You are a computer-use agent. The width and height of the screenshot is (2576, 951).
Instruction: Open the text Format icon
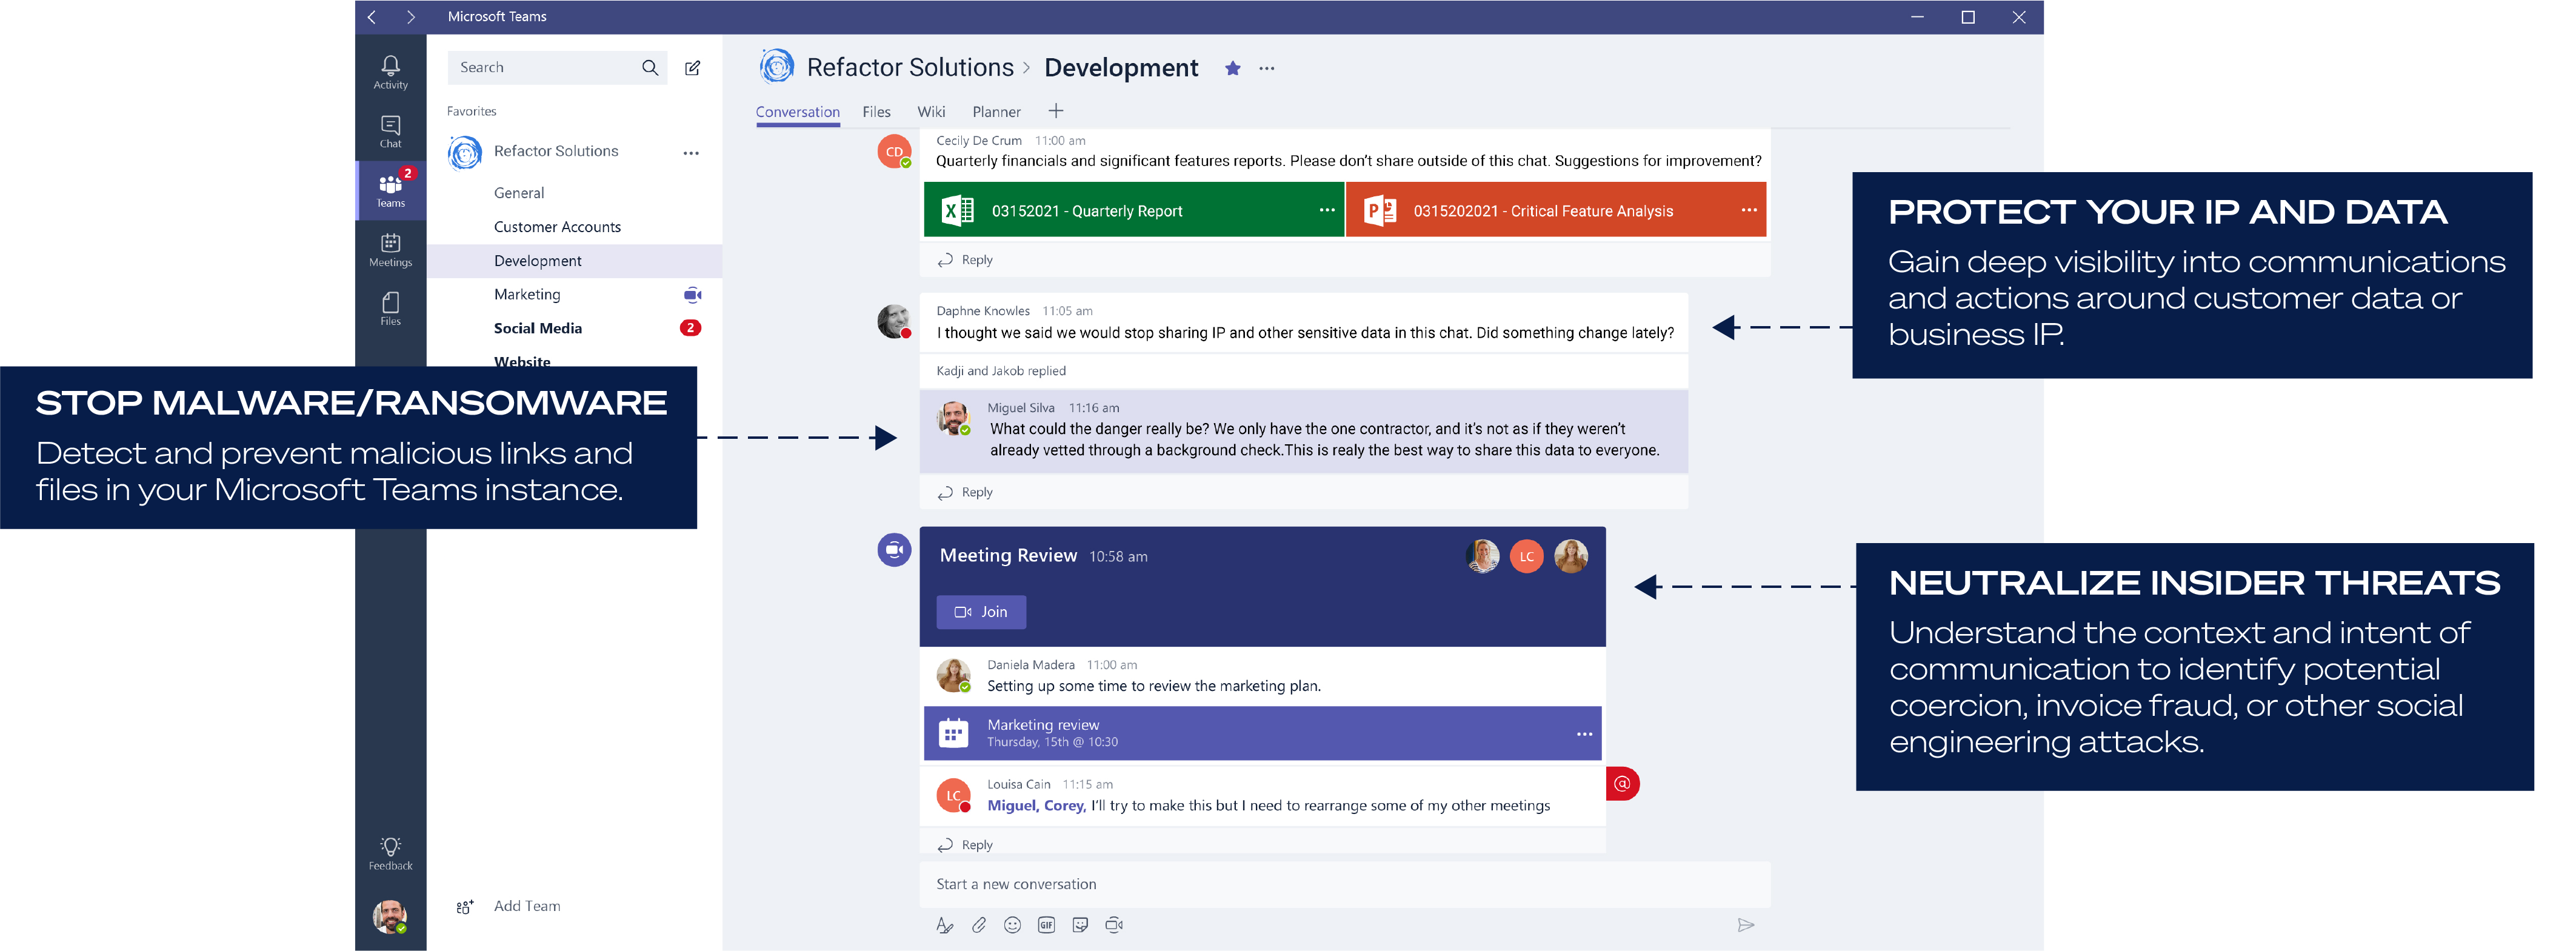[944, 925]
